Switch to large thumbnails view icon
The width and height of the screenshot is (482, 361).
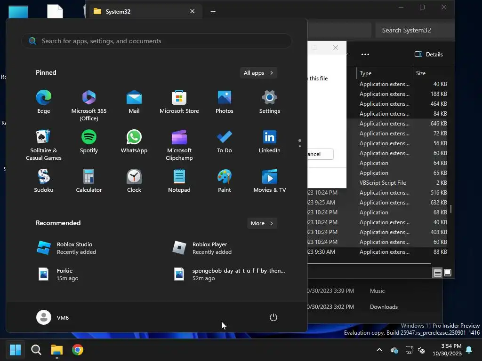coord(448,273)
